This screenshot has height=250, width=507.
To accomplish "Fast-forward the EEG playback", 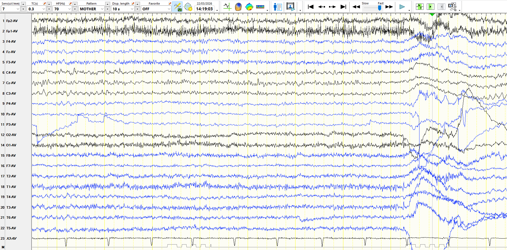I will [x=389, y=7].
